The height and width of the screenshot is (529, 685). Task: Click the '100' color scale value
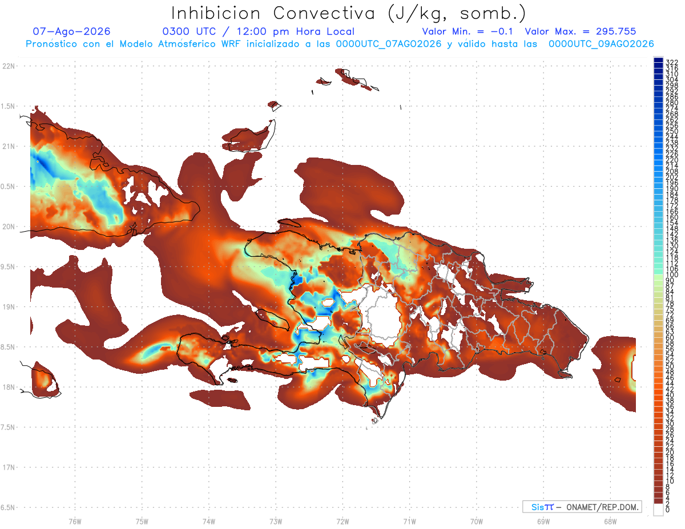tap(671, 275)
